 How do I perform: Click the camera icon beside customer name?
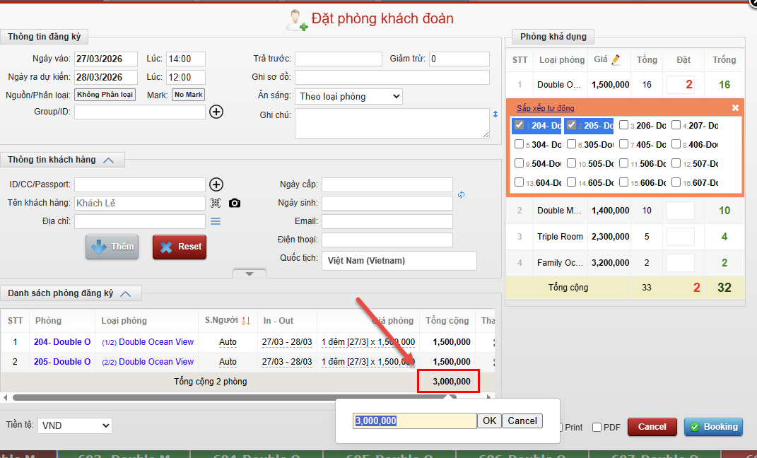pyautogui.click(x=235, y=203)
